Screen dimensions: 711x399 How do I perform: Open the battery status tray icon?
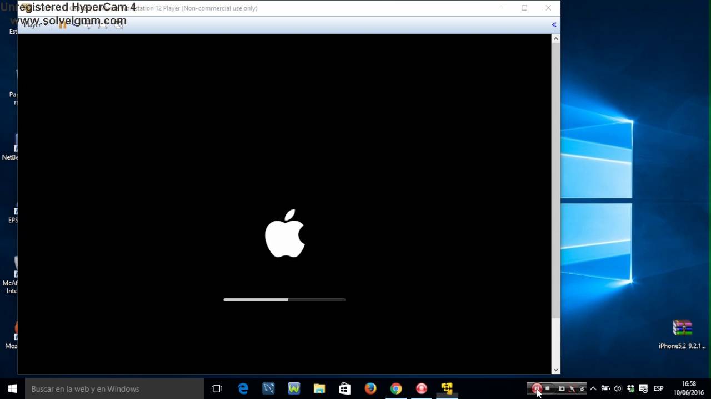(605, 389)
